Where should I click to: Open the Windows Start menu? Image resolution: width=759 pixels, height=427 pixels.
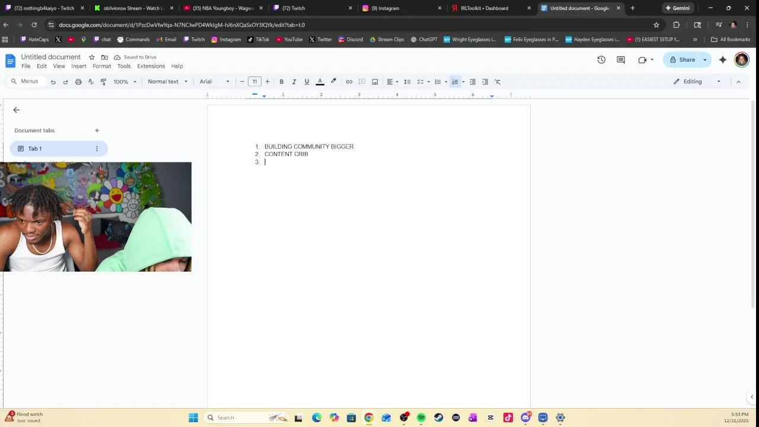pyautogui.click(x=193, y=418)
